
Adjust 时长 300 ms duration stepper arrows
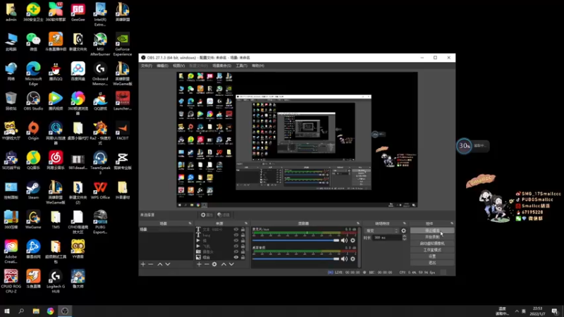pyautogui.click(x=404, y=237)
